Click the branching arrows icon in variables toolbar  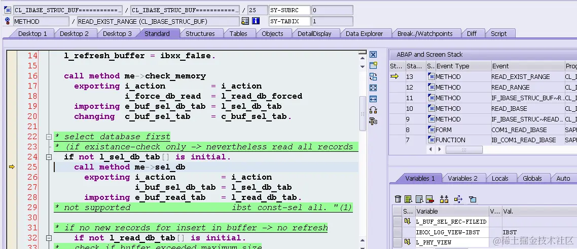tap(458, 199)
